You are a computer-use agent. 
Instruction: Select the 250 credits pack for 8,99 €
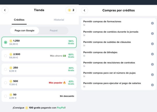(6, 69)
